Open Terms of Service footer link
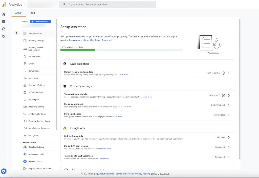Image resolution: width=259 pixels, height=178 pixels. [124, 174]
